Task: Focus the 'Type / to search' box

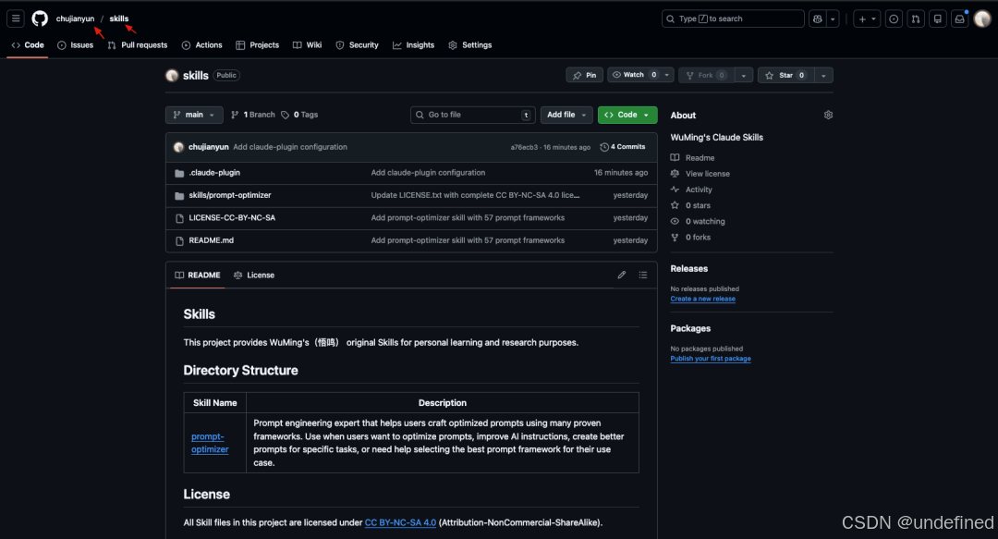Action: click(x=733, y=19)
